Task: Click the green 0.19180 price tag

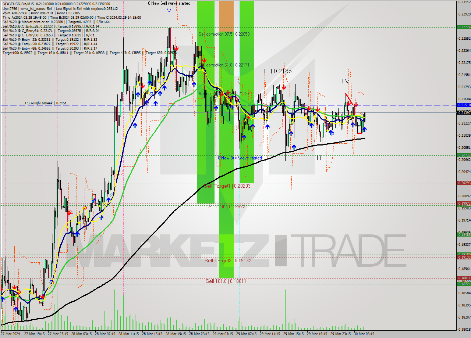Action: 464,254
